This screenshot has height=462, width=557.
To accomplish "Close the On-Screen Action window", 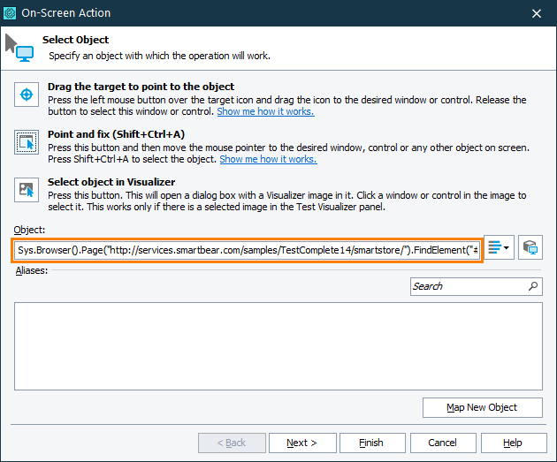I will click(537, 13).
